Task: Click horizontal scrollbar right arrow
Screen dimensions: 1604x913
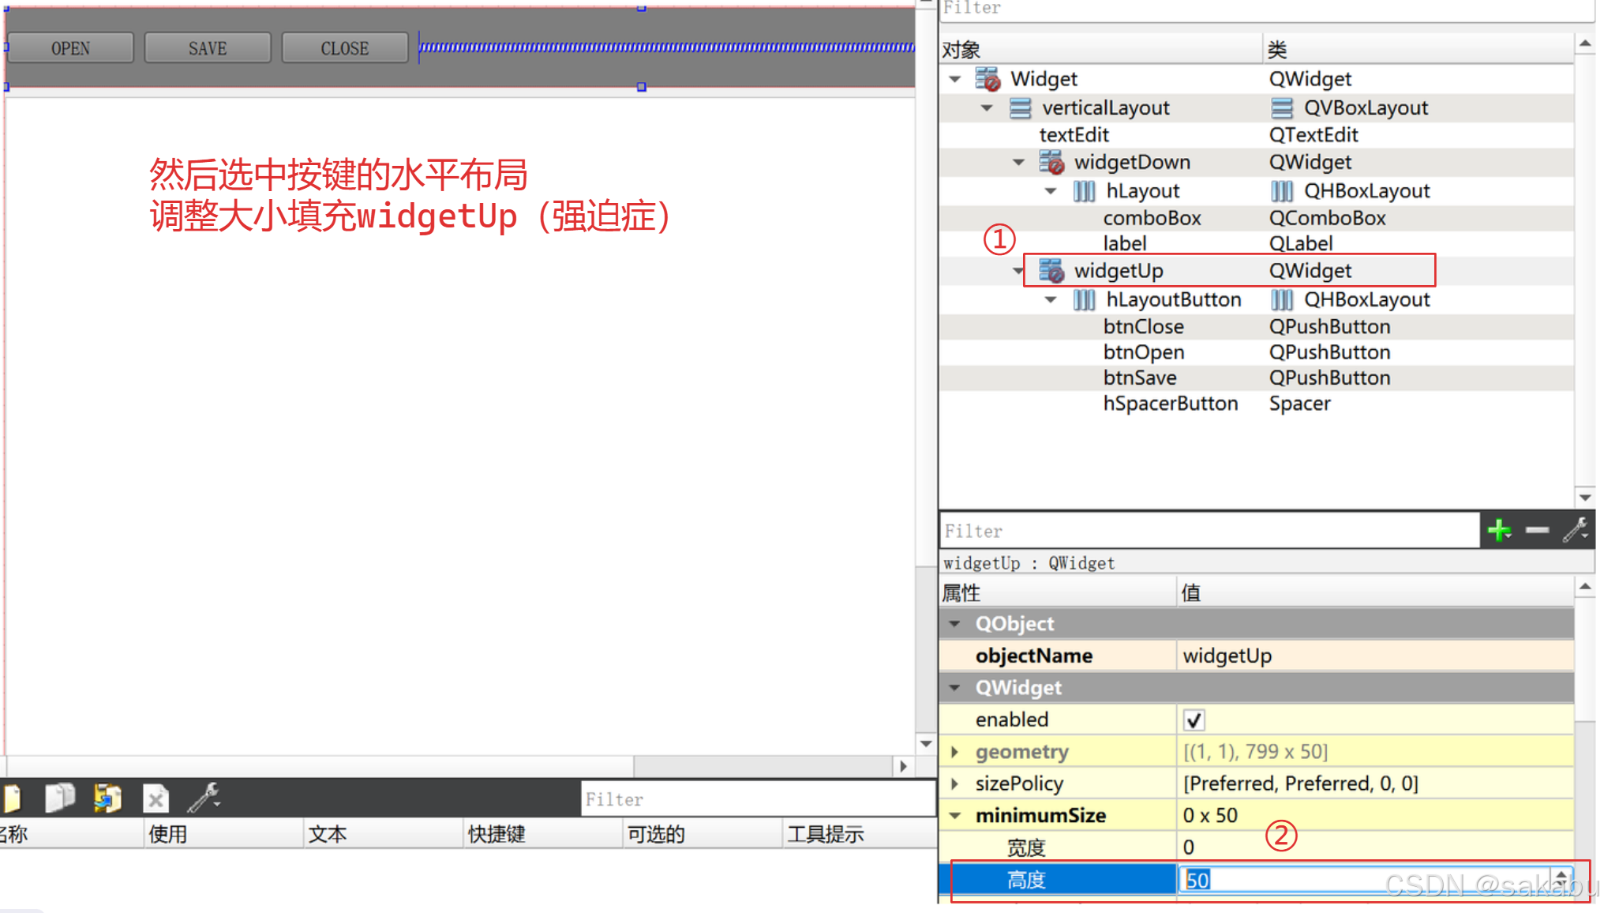Action: [904, 766]
